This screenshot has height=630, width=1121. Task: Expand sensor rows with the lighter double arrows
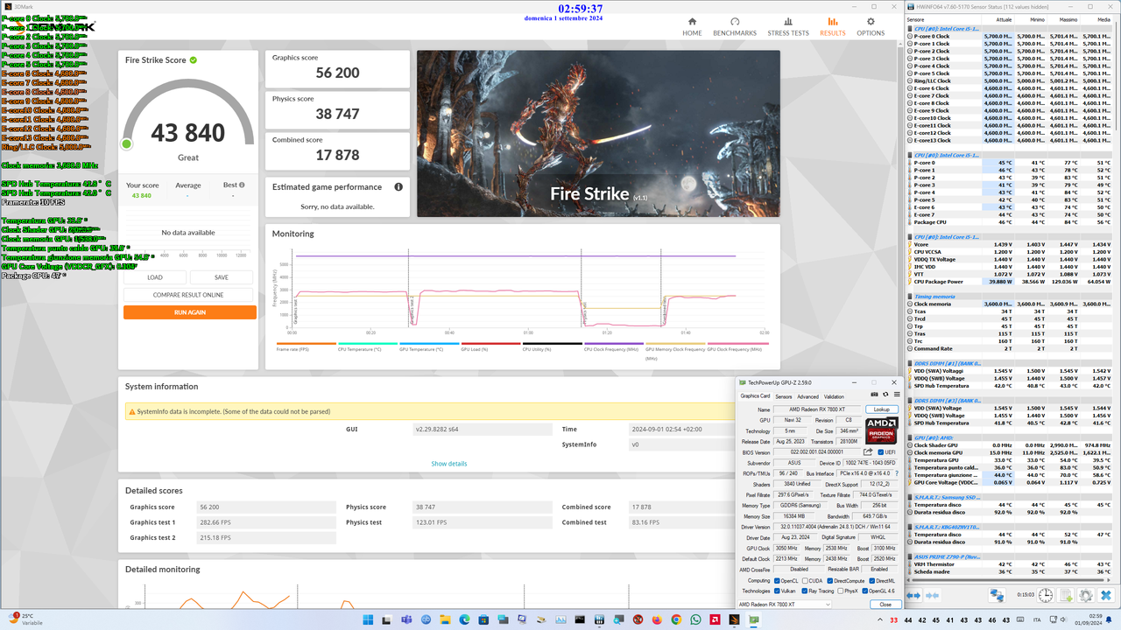(x=932, y=595)
